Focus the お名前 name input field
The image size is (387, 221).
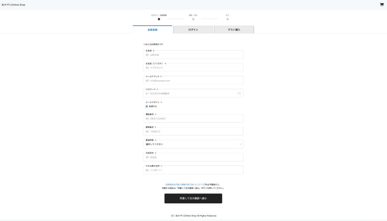pyautogui.click(x=193, y=55)
